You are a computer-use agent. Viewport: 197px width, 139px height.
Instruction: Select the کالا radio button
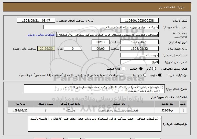(x=154, y=69)
